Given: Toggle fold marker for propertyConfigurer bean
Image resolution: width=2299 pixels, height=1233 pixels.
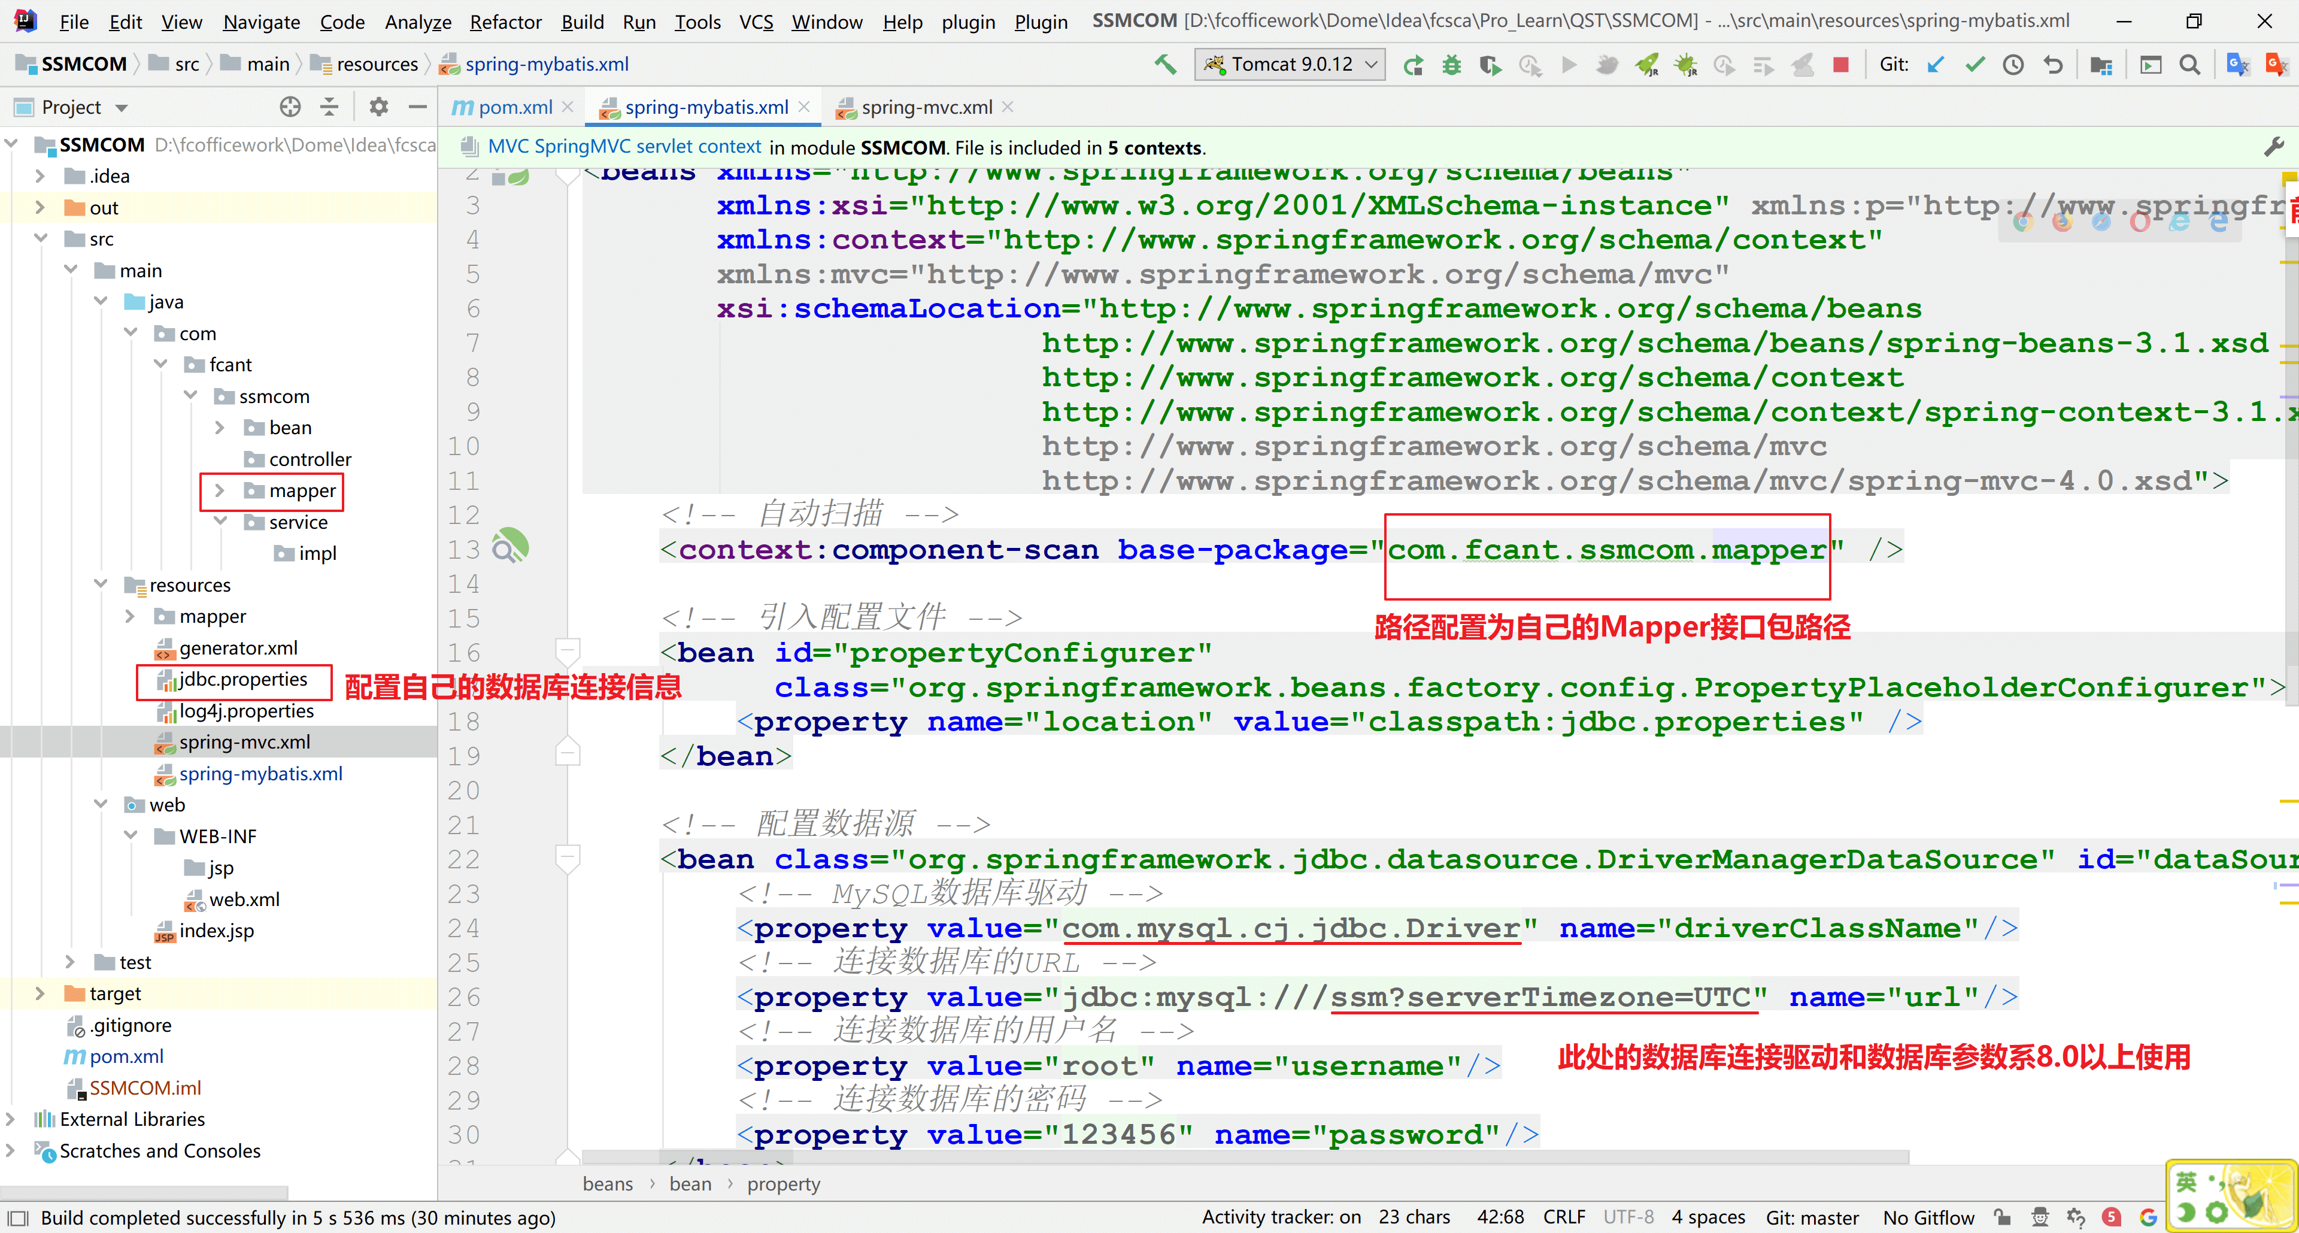Looking at the screenshot, I should click(x=568, y=652).
